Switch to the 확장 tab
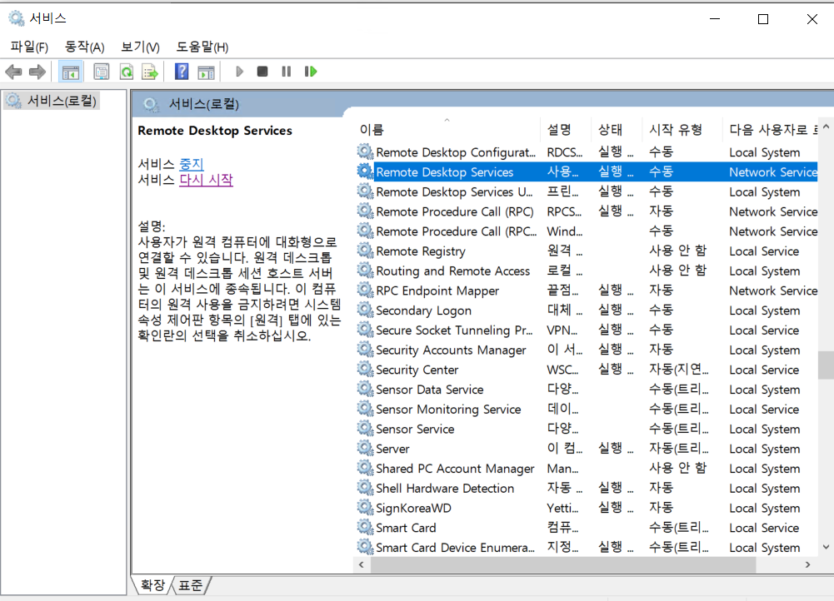 152,585
